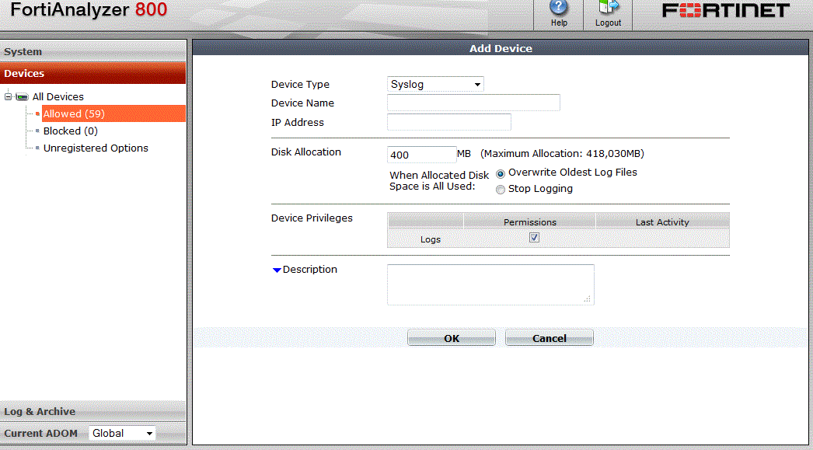Click the Cancel button
The image size is (813, 450).
(550, 338)
